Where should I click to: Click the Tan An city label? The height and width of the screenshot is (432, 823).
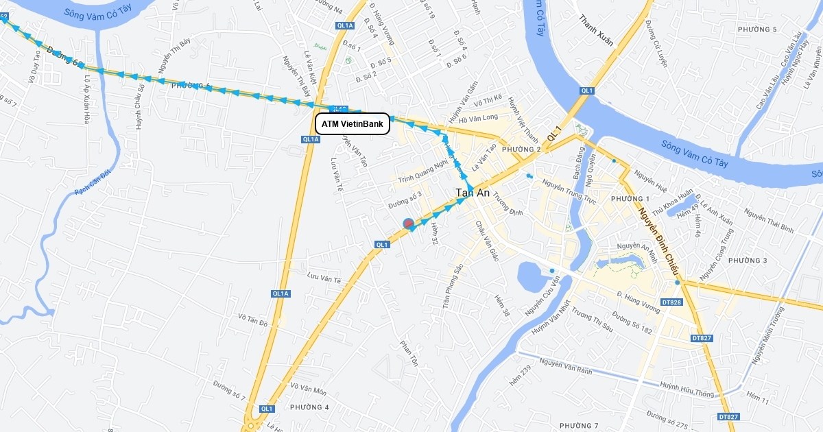tap(473, 193)
